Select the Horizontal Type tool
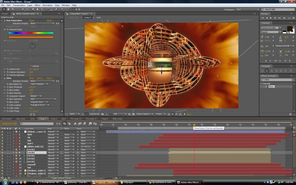 pos(42,9)
